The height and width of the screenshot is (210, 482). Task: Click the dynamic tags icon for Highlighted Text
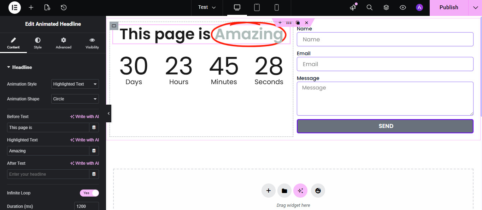pyautogui.click(x=94, y=151)
